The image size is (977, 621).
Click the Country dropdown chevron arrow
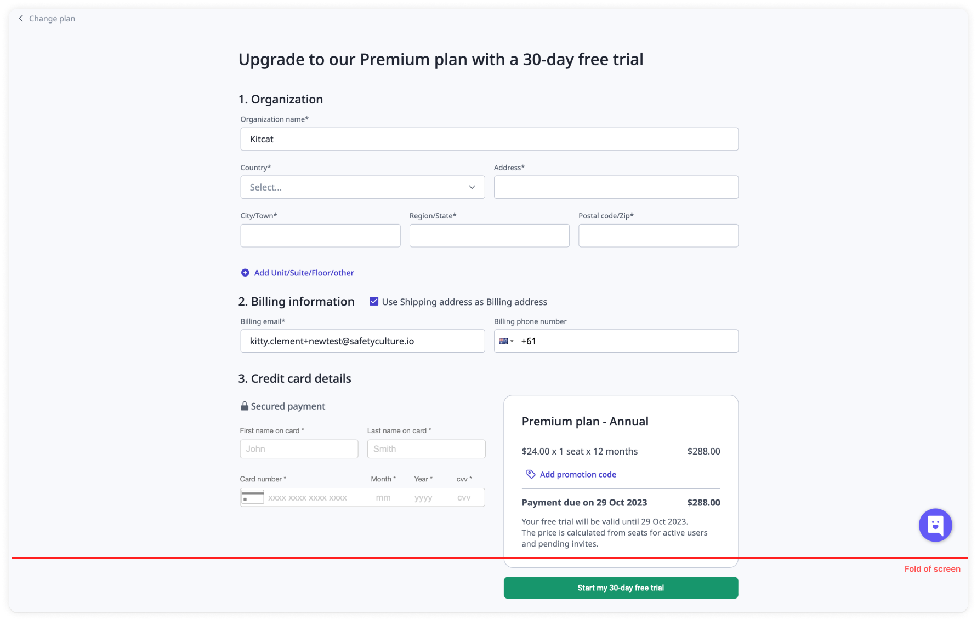coord(472,187)
